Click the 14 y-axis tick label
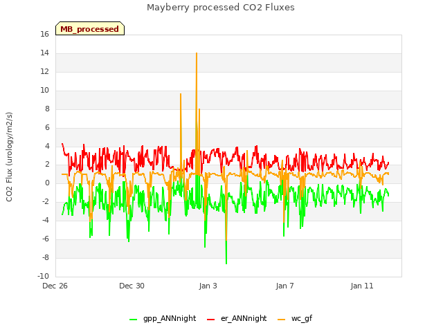443x332 pixels. coord(44,53)
